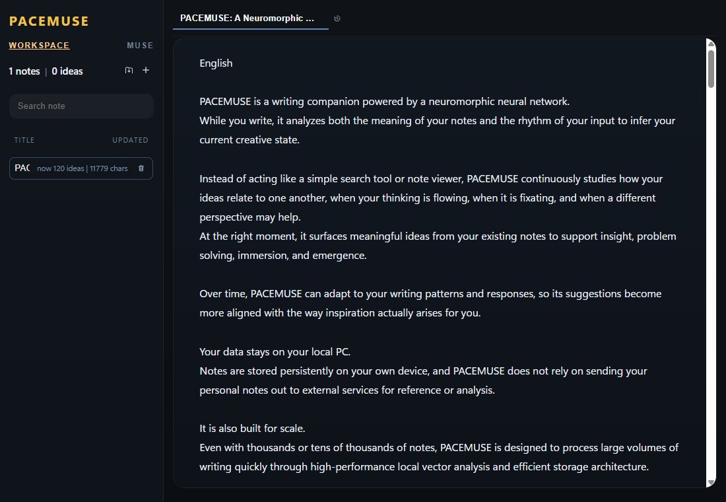
Task: Click the '1 notes' counter
Action: click(x=24, y=71)
